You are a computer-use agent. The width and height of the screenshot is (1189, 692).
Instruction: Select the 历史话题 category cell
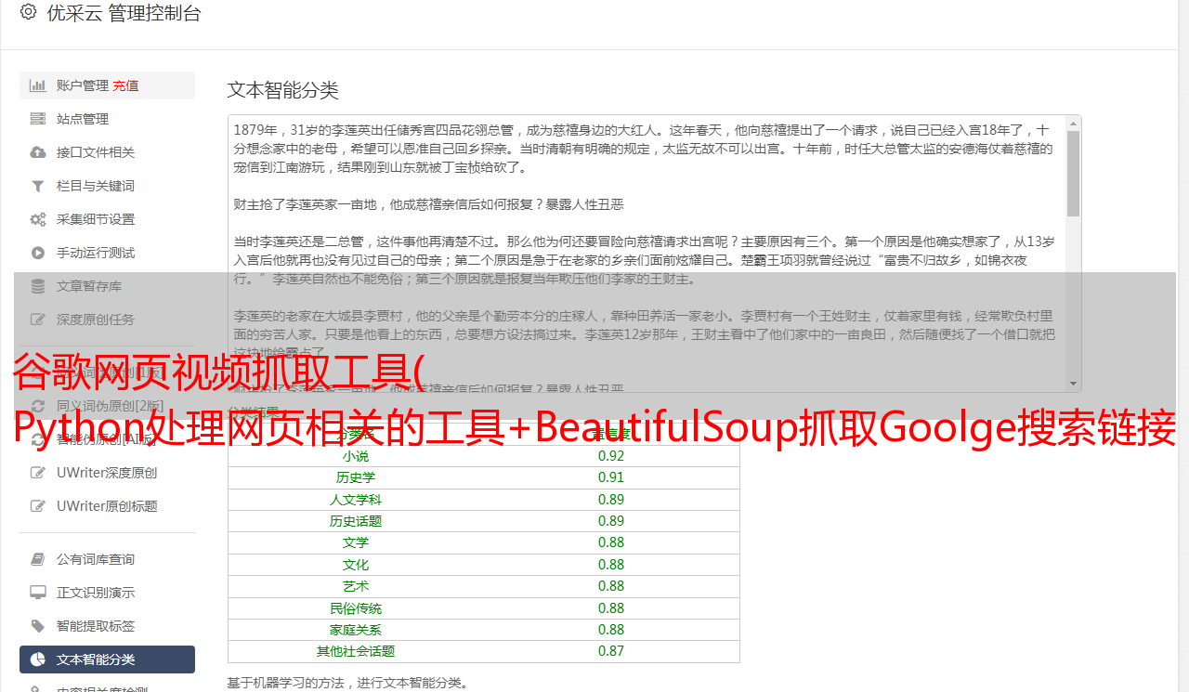click(x=356, y=521)
